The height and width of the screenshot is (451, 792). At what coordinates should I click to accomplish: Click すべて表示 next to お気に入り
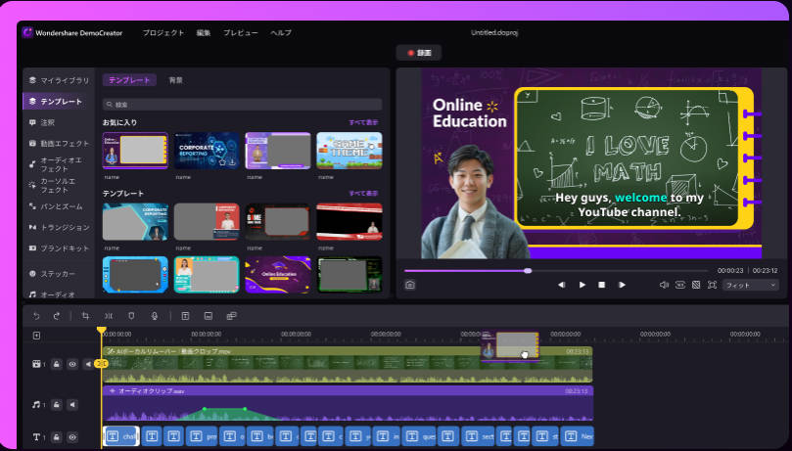pos(363,122)
